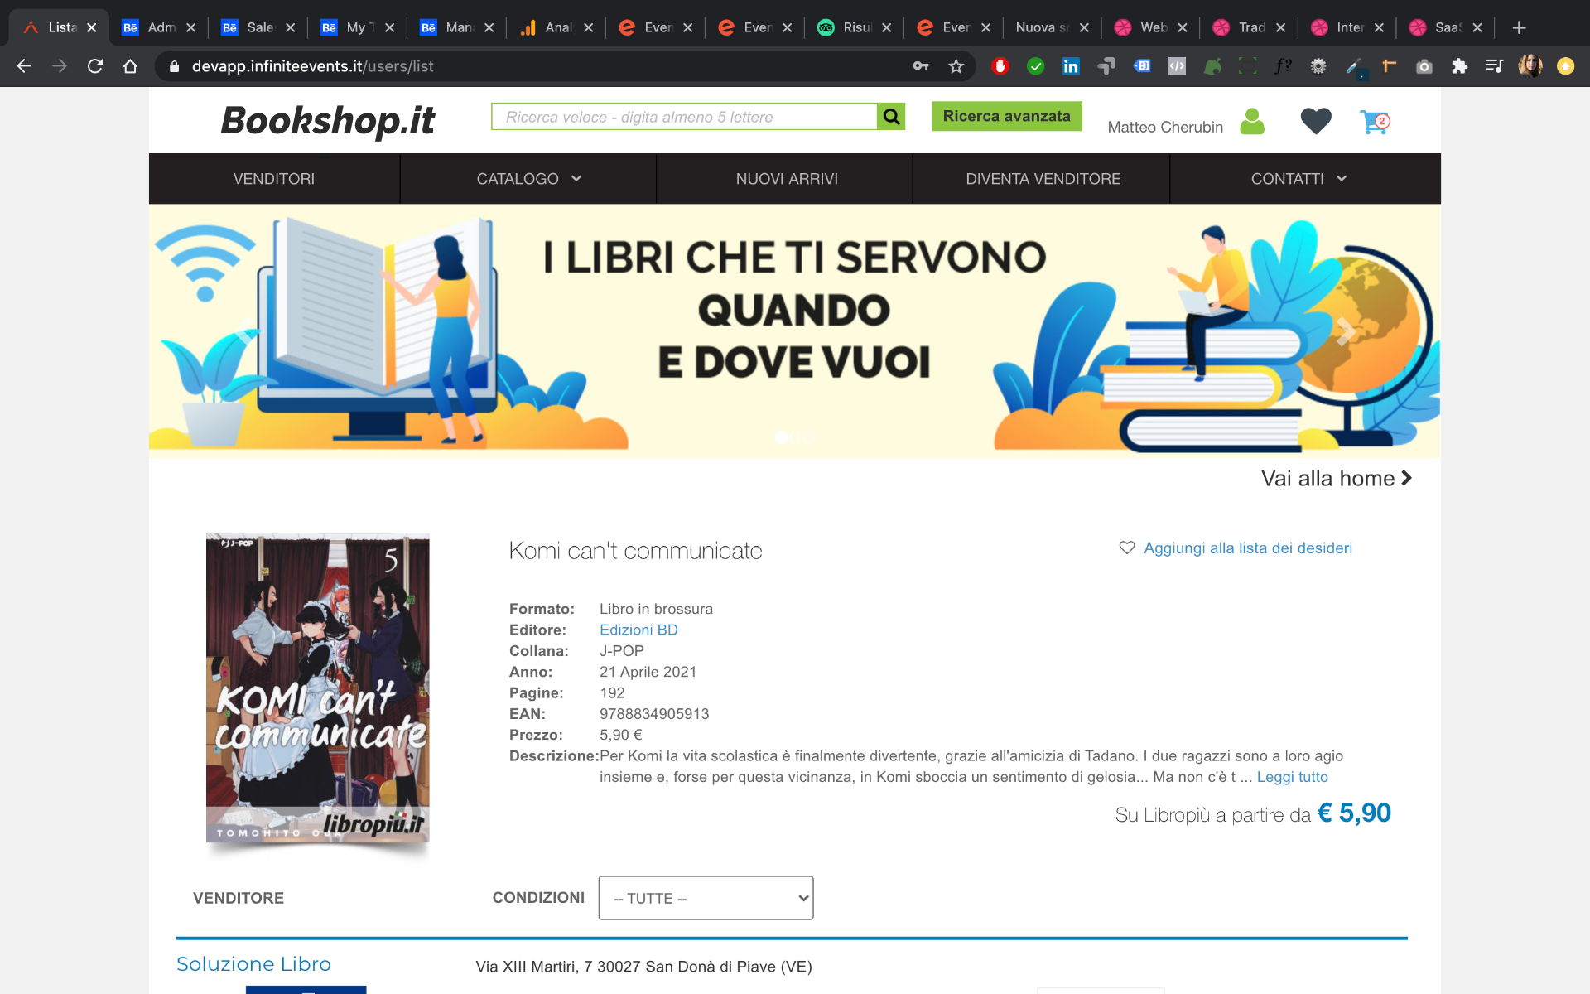Expand the CATALOGO menu
This screenshot has height=994, width=1590.
pos(528,179)
